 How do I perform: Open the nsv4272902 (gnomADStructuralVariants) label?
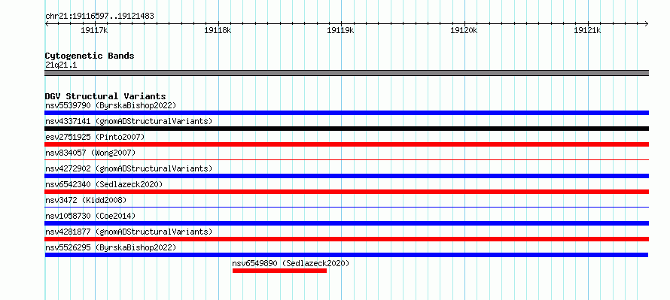click(129, 168)
